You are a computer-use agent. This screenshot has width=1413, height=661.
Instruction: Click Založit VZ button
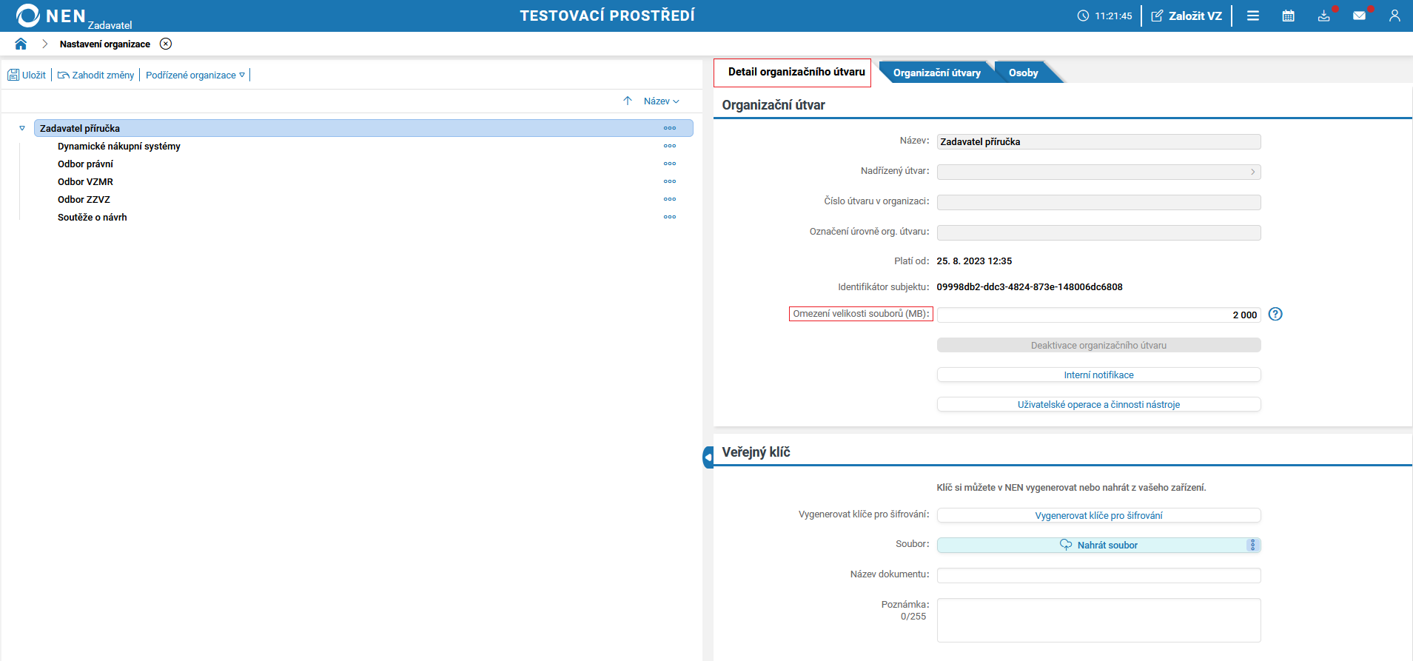click(x=1187, y=16)
